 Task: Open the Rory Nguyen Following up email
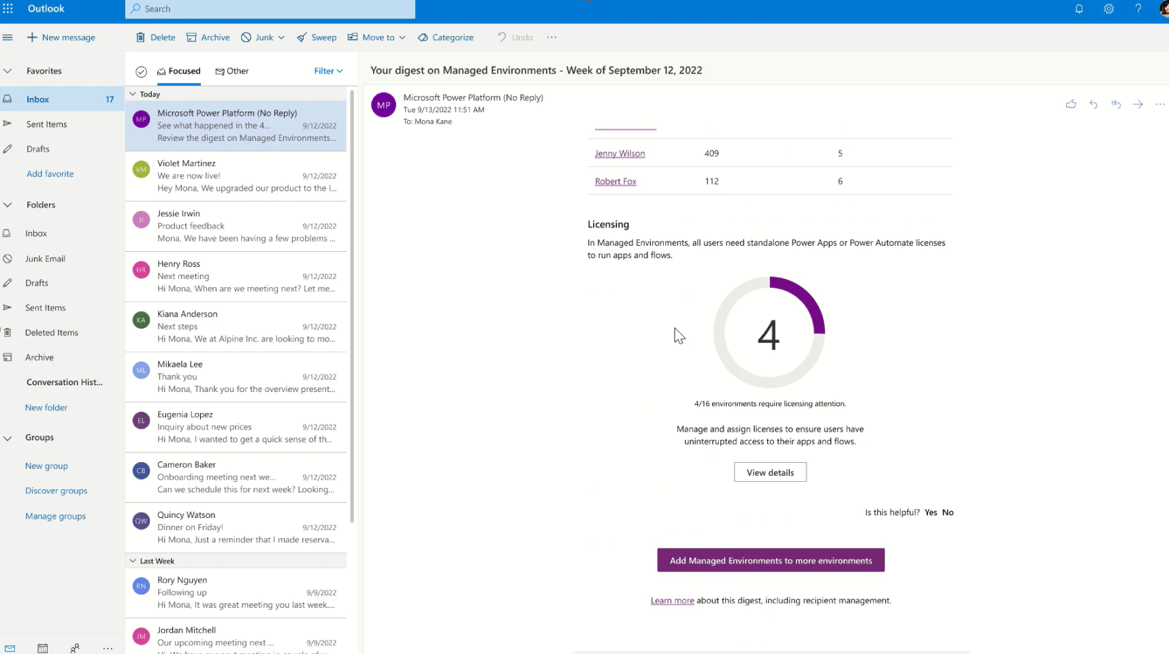pos(236,593)
